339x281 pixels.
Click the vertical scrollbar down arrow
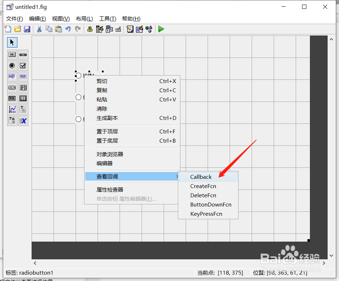coord(331,255)
